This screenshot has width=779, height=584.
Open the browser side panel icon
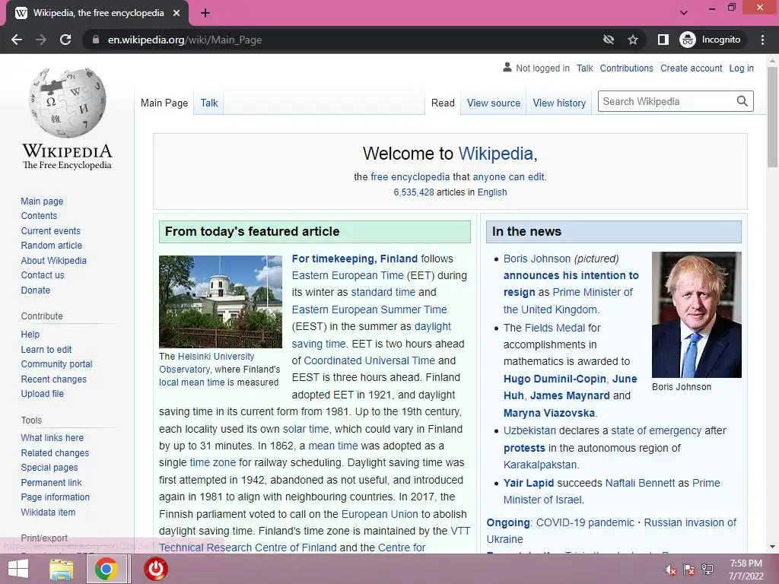tap(663, 40)
